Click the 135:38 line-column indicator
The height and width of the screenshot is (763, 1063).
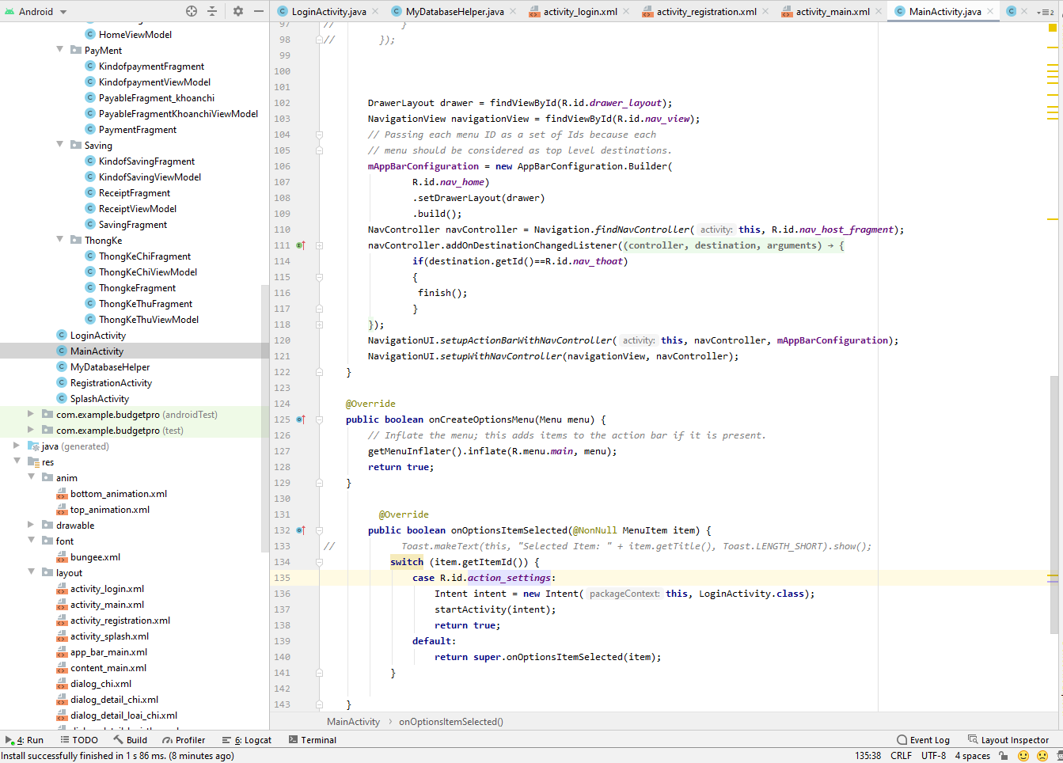click(867, 756)
